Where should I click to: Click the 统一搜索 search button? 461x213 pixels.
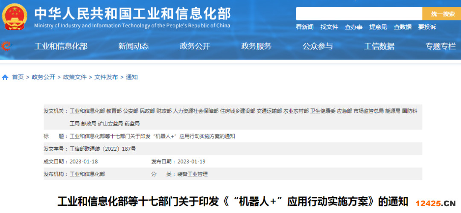pos(442,14)
